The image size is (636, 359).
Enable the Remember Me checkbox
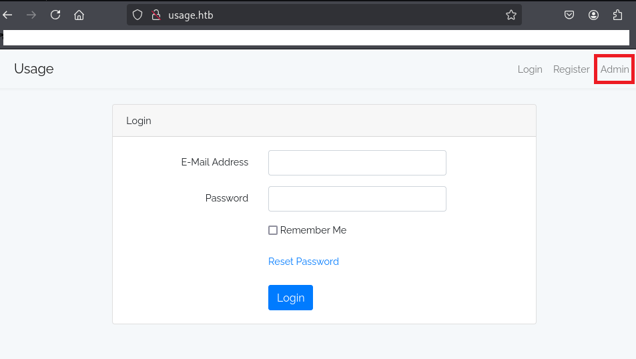click(x=273, y=230)
